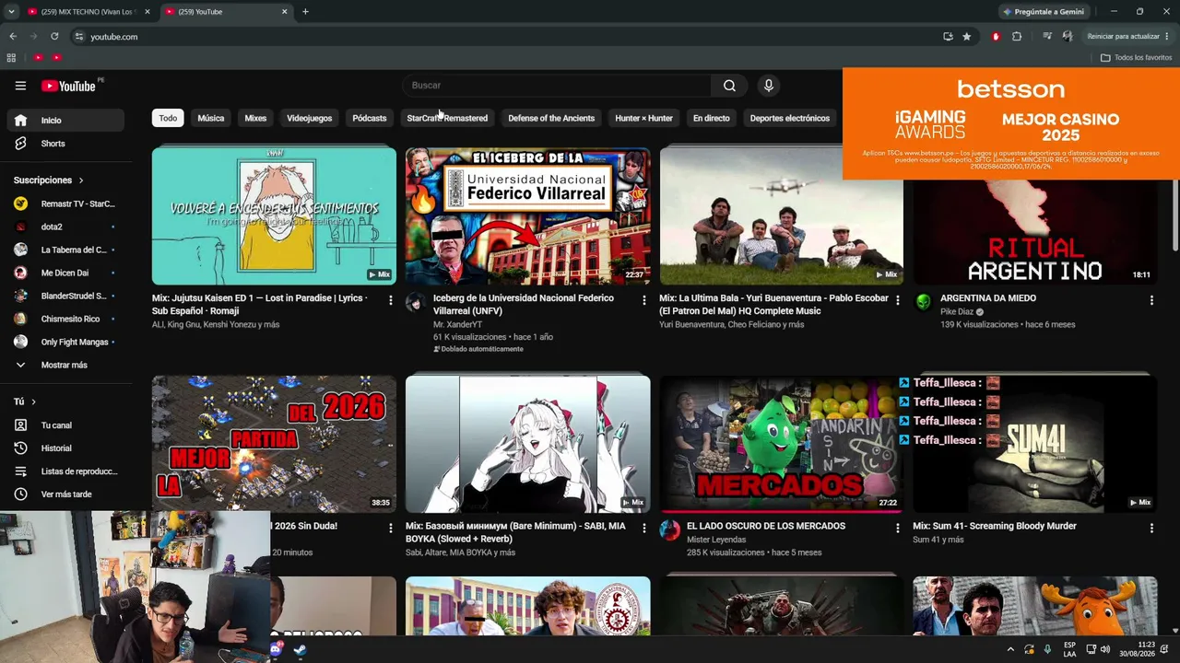This screenshot has width=1180, height=663.
Task: Bookmark this page with the star icon
Action: pos(966,37)
